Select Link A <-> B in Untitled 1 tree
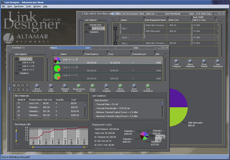Viewport: 230px width, 160px height. (x=28, y=63)
